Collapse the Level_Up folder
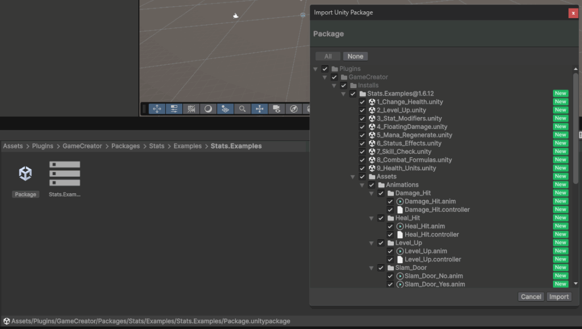The width and height of the screenshot is (582, 329). 371,243
